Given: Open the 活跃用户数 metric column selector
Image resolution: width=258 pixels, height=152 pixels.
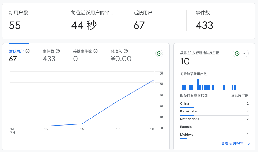Looking at the screenshot, I should (240, 95).
